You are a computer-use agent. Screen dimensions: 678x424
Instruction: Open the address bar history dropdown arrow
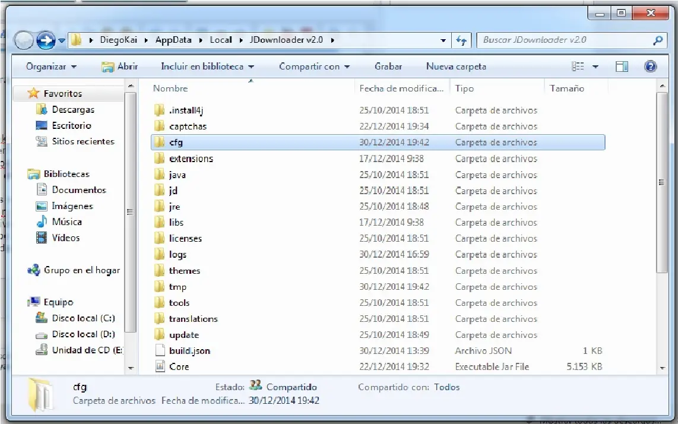pos(443,40)
